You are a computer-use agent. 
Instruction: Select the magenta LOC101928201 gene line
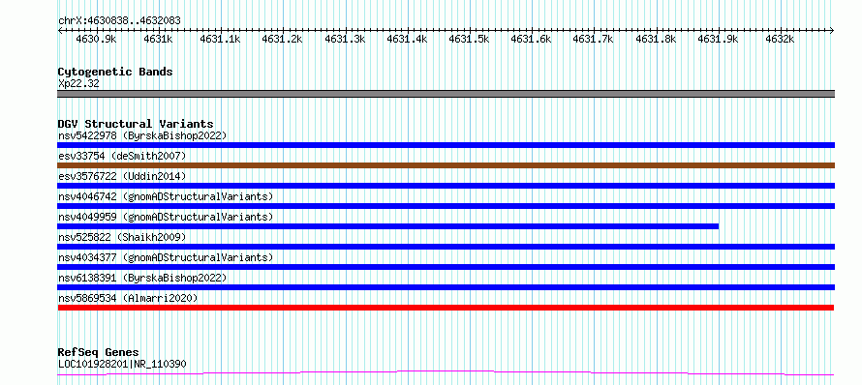click(446, 373)
